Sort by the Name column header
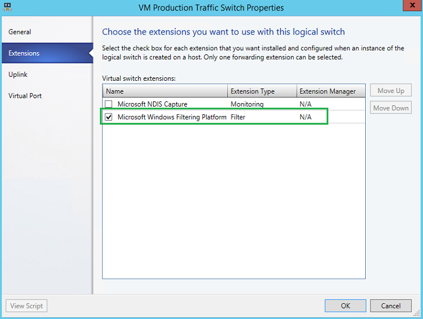The height and width of the screenshot is (319, 423). tap(165, 91)
